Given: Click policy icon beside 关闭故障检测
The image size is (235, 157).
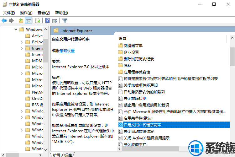Looking at the screenshot, I should coord(120,98).
